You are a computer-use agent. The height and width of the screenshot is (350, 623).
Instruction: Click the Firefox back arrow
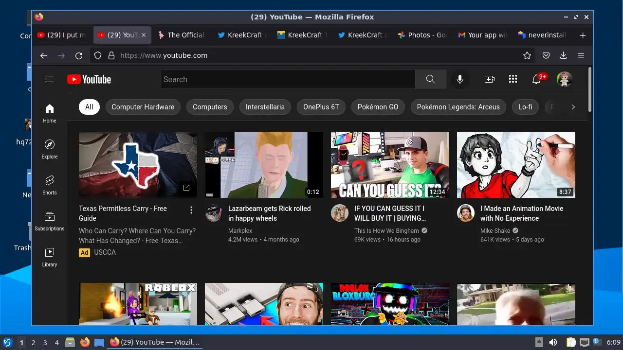[x=44, y=55]
